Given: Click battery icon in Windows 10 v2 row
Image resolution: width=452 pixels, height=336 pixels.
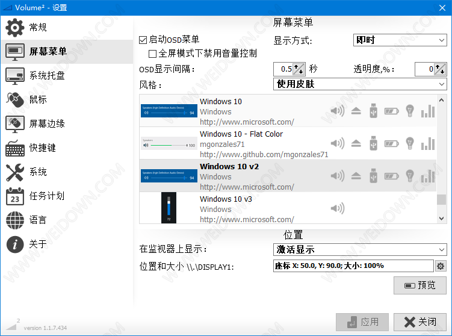Looking at the screenshot, I should 391,176.
